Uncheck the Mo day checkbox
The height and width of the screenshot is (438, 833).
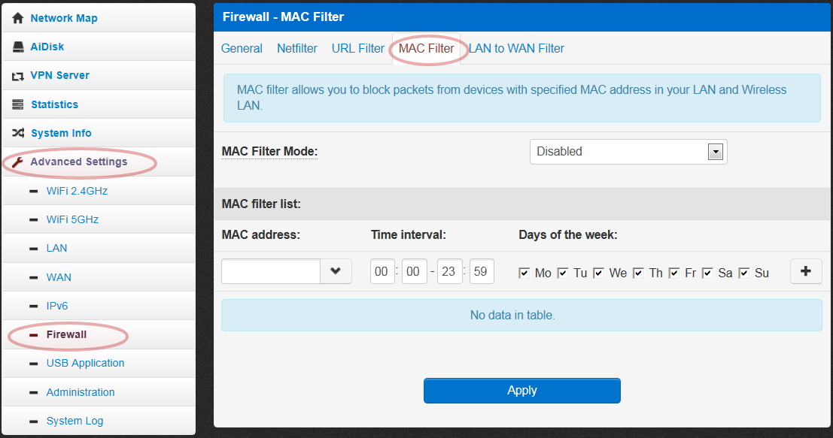click(524, 273)
